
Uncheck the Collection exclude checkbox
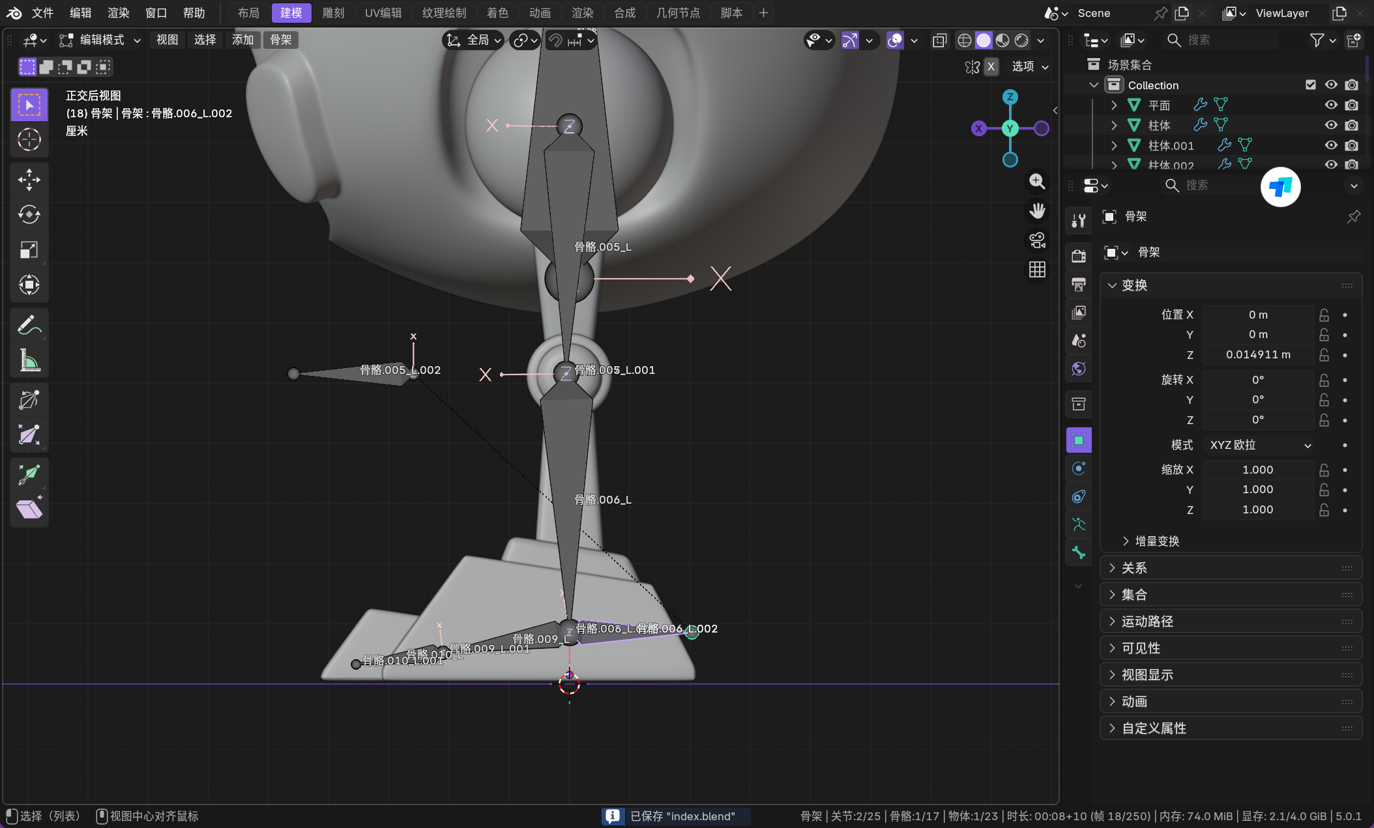click(1311, 85)
